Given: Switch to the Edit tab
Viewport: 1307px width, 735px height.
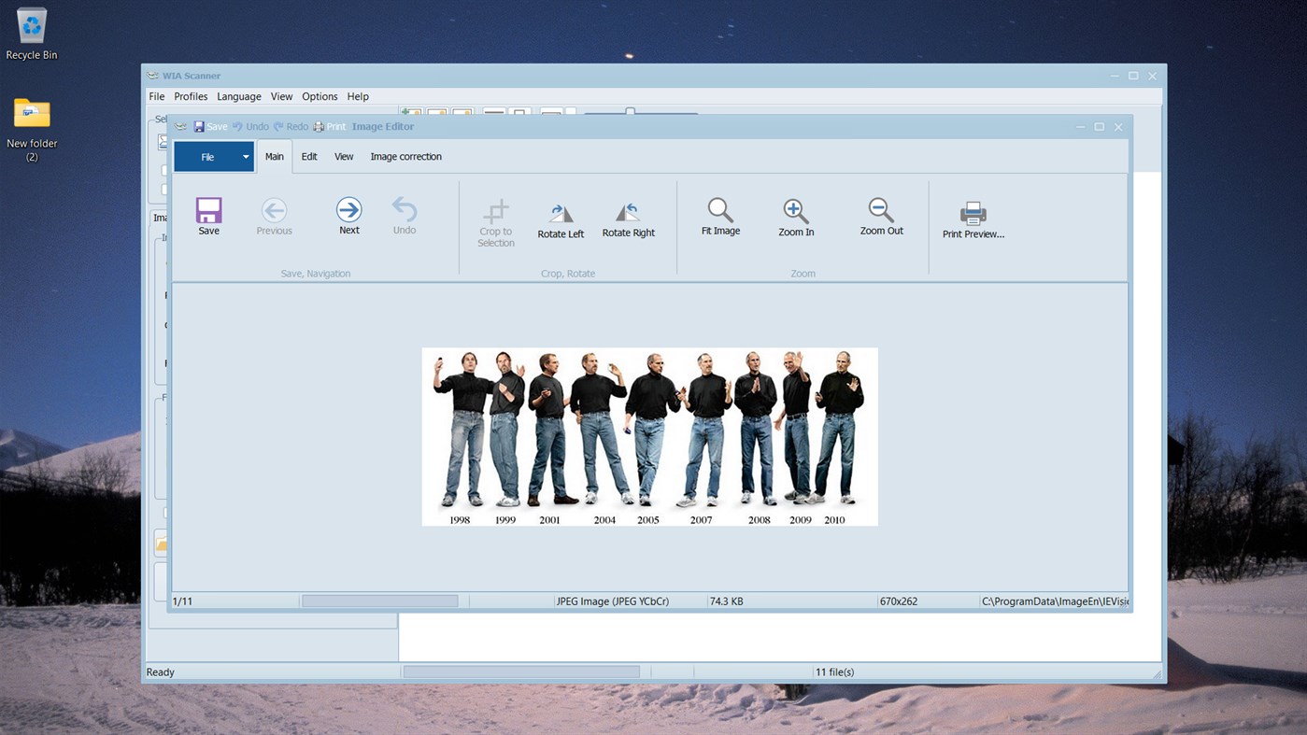Looking at the screenshot, I should [308, 156].
